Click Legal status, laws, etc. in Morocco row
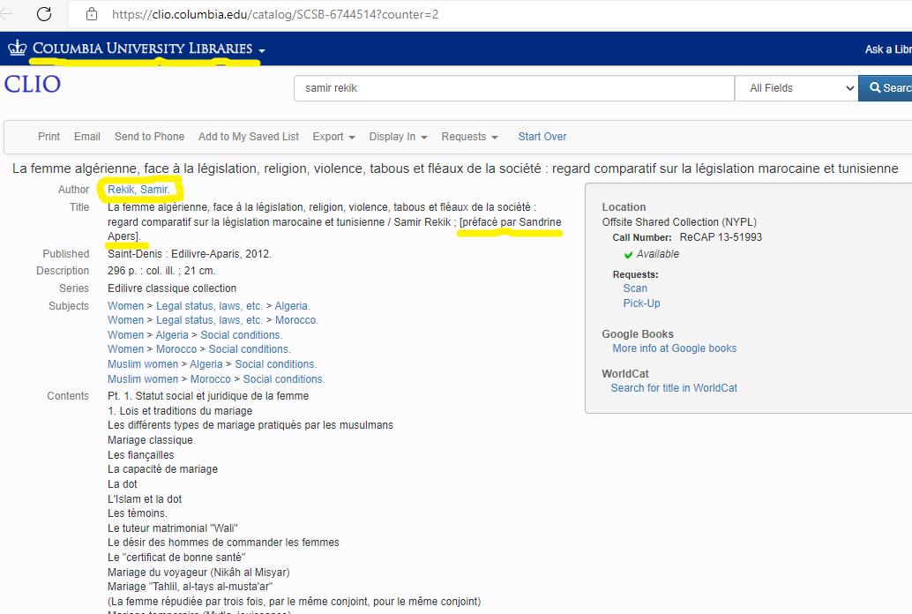The height and width of the screenshot is (614, 912). (x=209, y=320)
